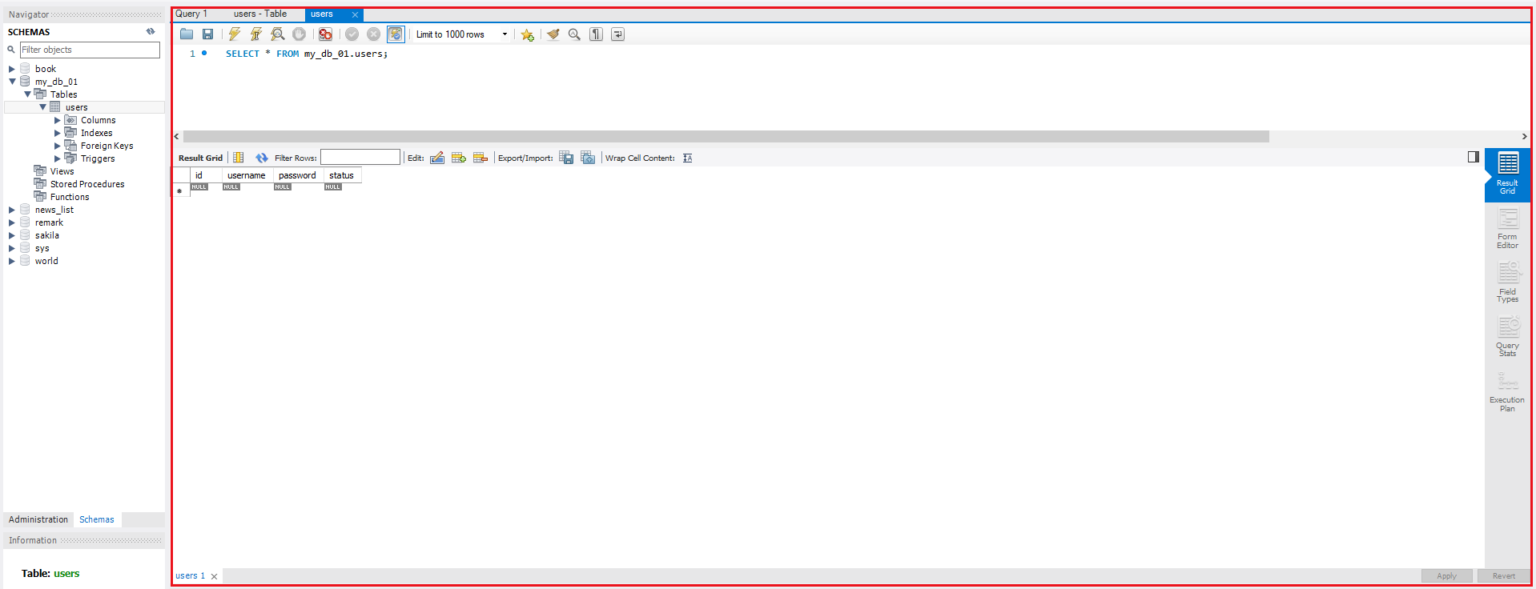Image resolution: width=1536 pixels, height=589 pixels.
Task: Select the remark schema
Action: 49,222
